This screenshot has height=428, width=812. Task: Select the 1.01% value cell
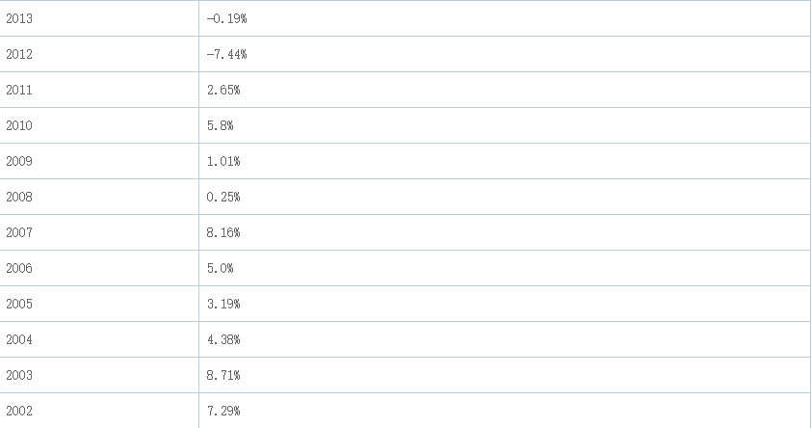coord(223,161)
